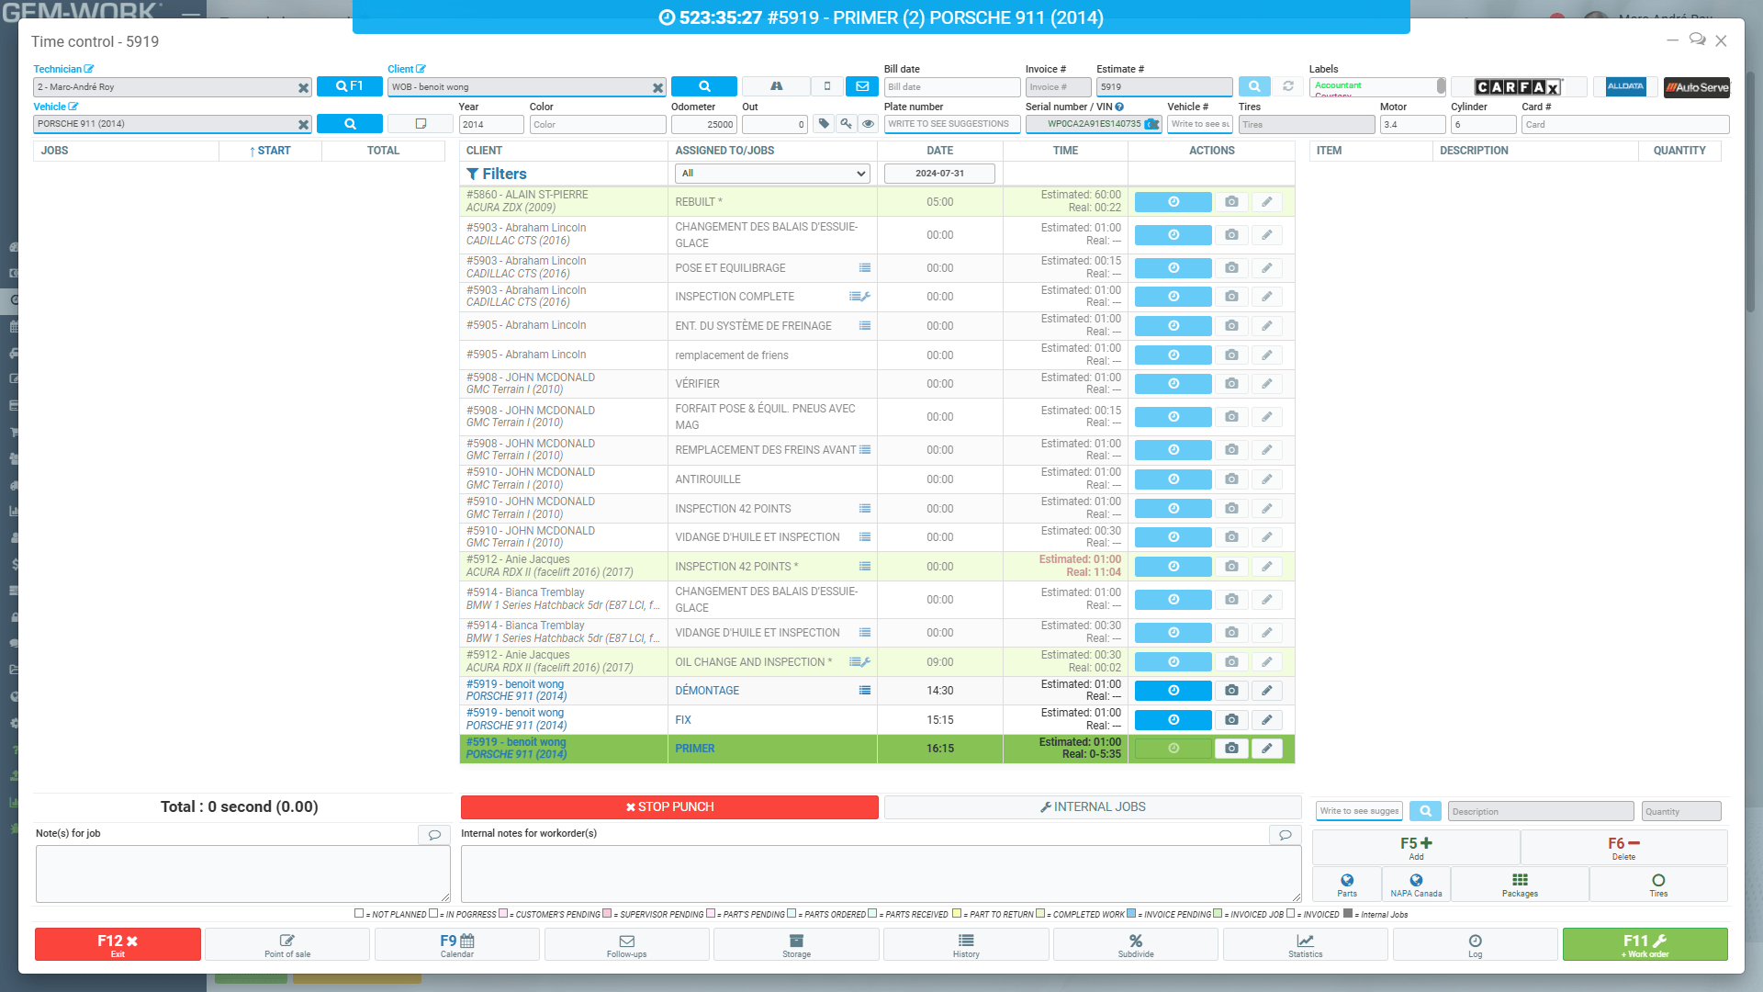Click the CARFAX logo button

click(1518, 87)
